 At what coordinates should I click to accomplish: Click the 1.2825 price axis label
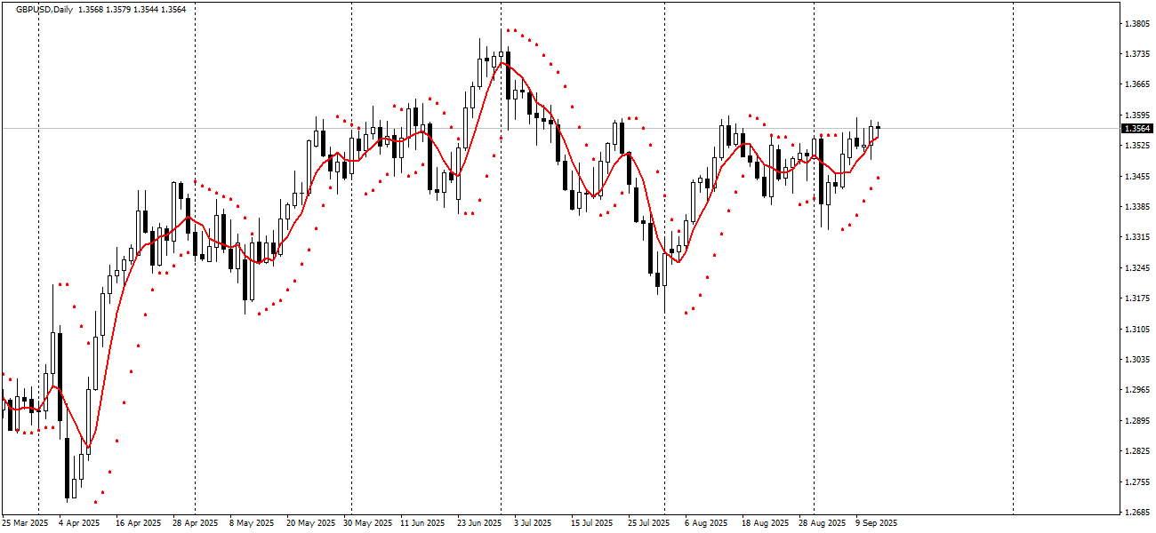[x=1136, y=451]
